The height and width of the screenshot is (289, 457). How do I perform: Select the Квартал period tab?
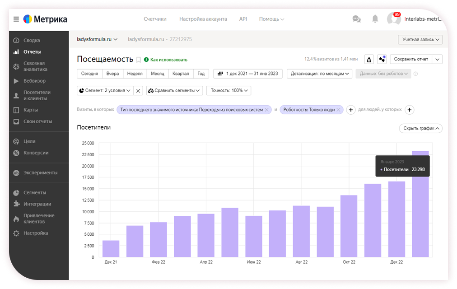coord(181,74)
